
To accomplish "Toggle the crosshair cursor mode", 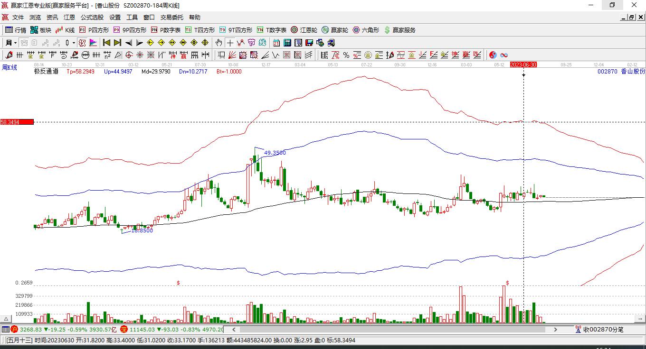I will tap(230, 43).
